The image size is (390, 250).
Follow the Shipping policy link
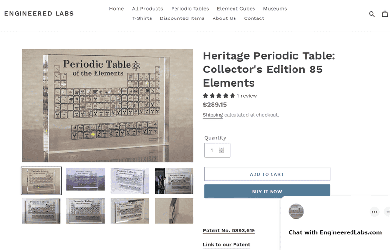coord(213,115)
